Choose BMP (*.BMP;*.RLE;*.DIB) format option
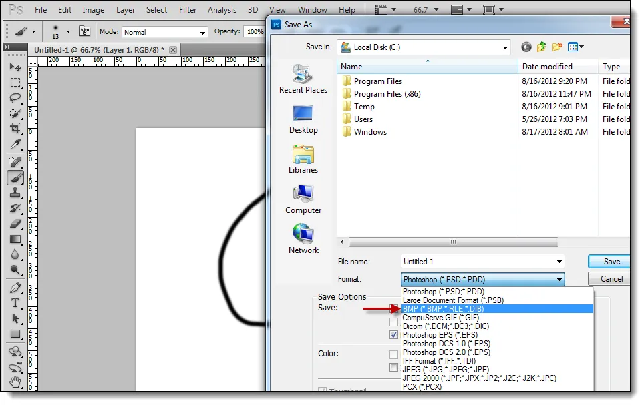Viewport: 644px width, 405px height. click(498, 308)
